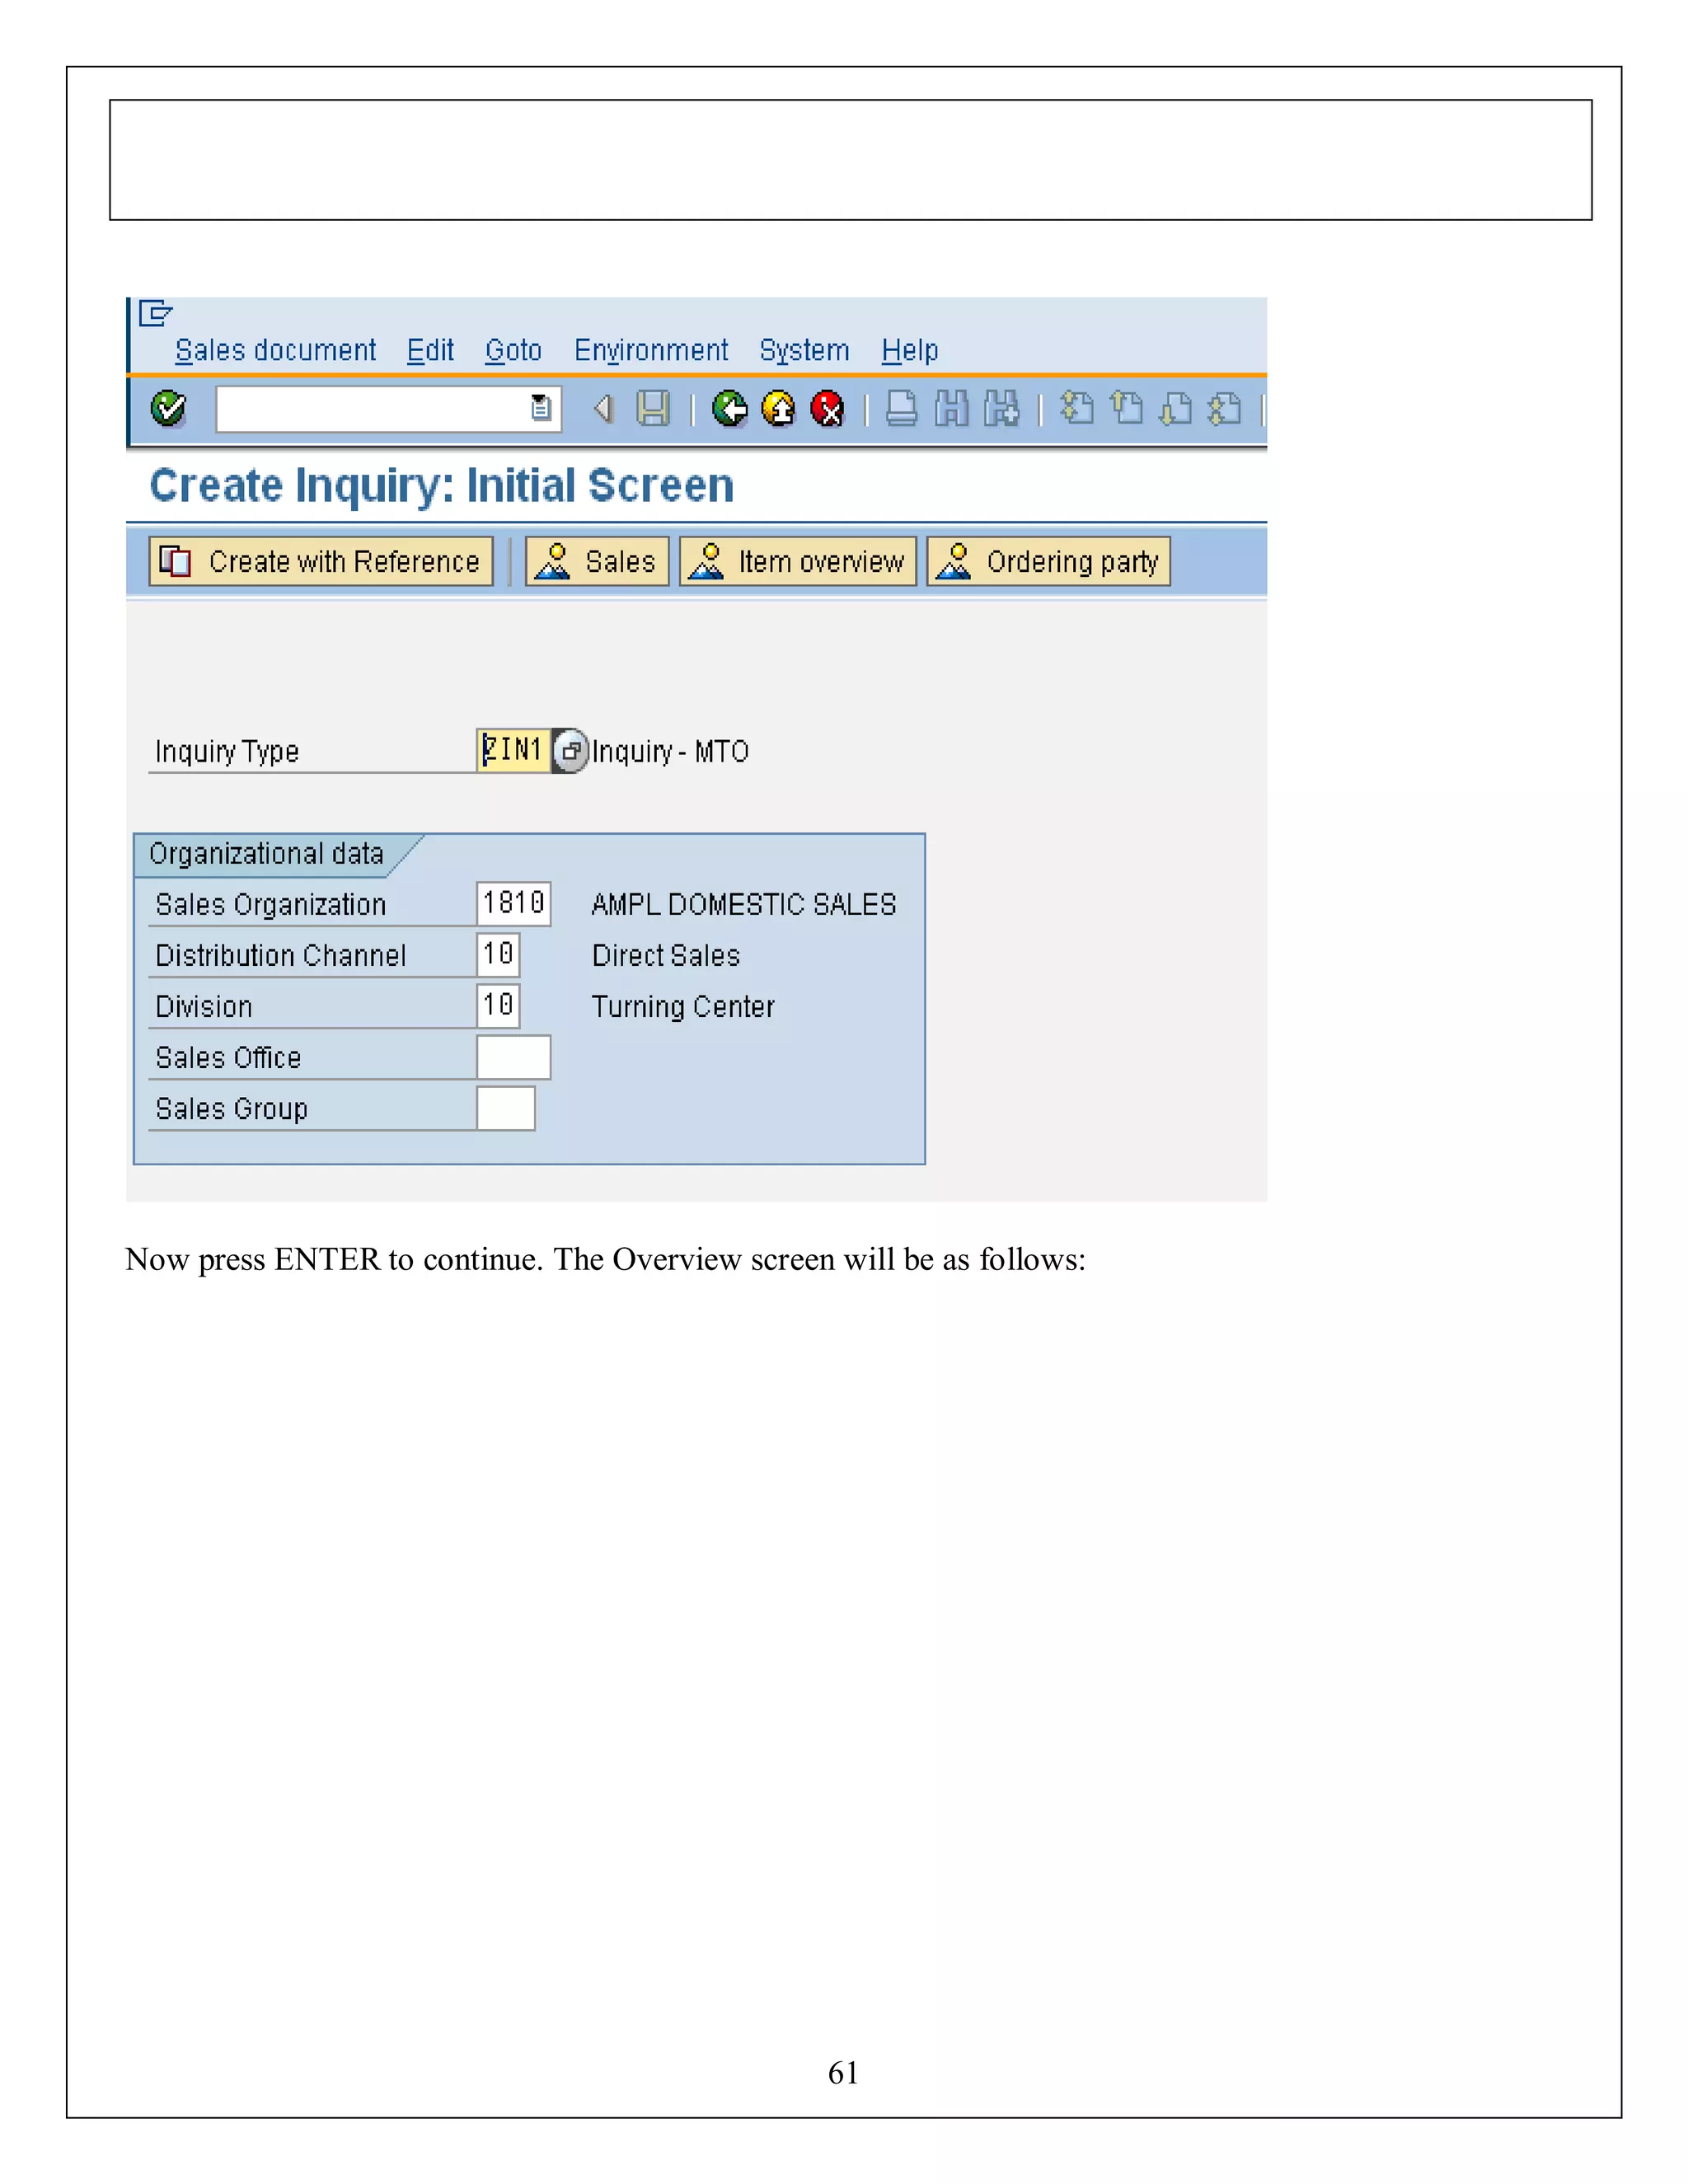Click the green checkmark Enter icon
Screen dimensions: 1688x2184
(168, 408)
